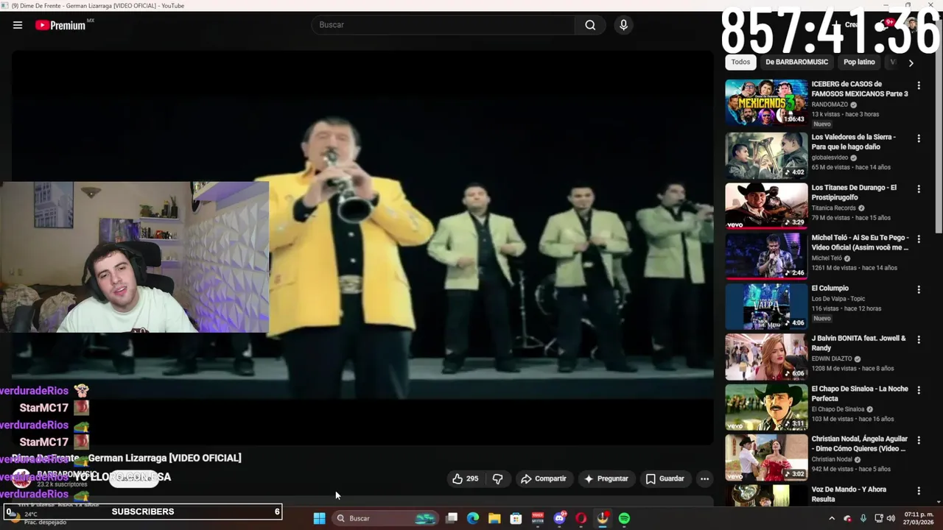Open the Windows Start menu
The width and height of the screenshot is (943, 530).
(x=319, y=518)
